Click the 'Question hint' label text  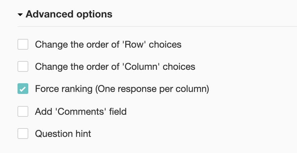[x=63, y=134]
